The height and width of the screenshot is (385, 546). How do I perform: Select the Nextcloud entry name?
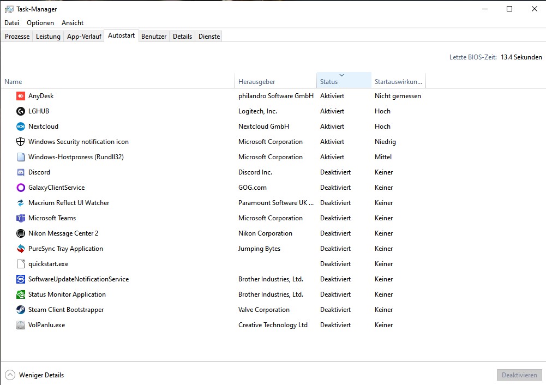[x=43, y=127]
